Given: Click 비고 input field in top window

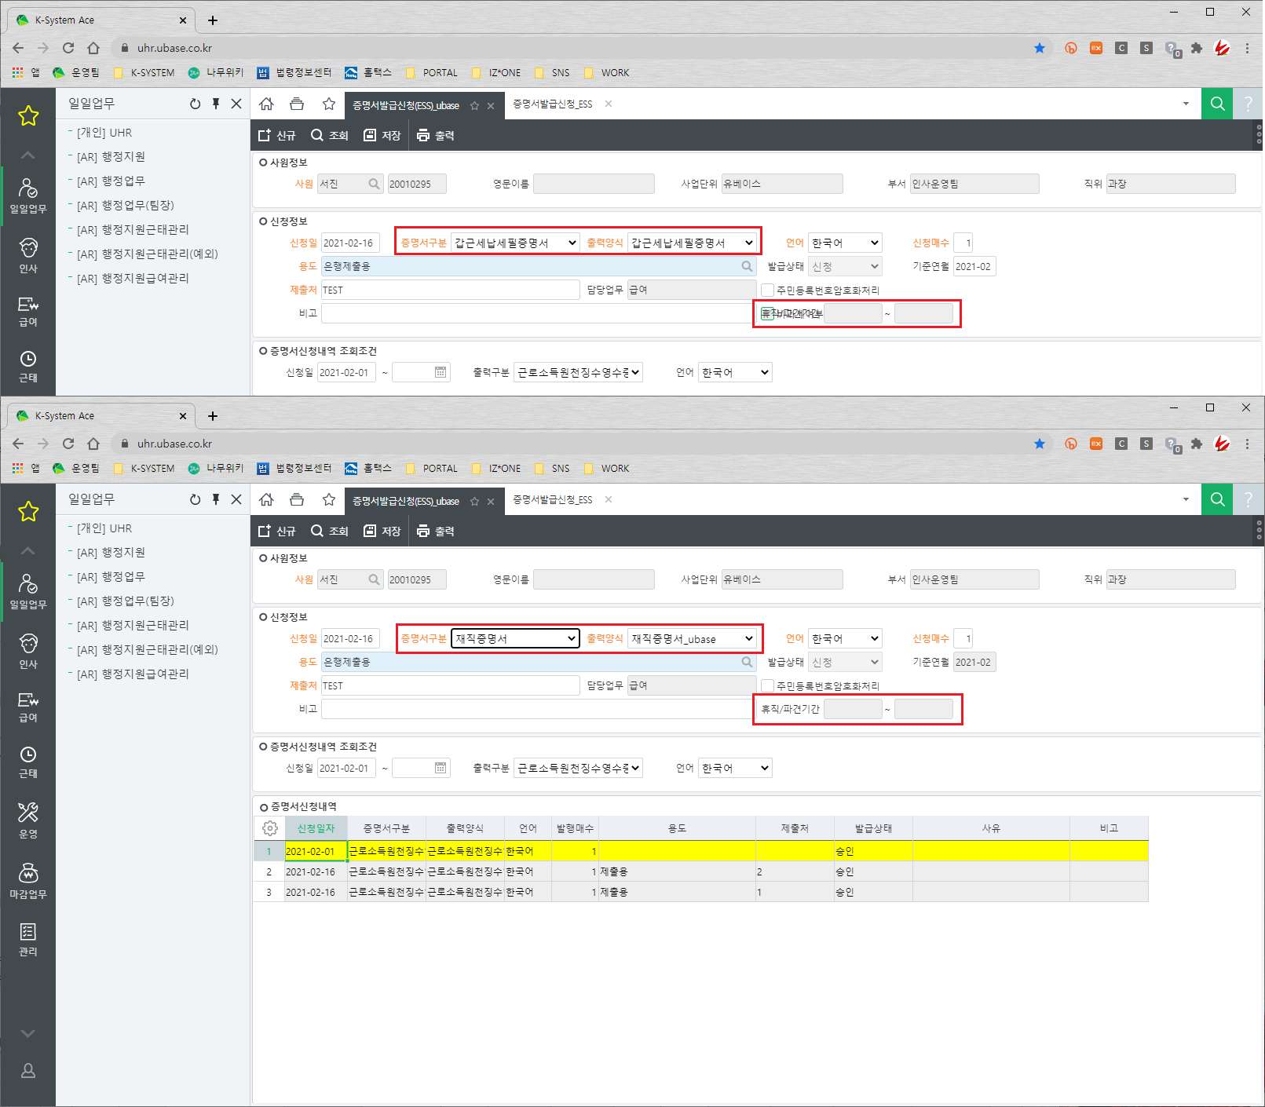Looking at the screenshot, I should click(x=538, y=313).
